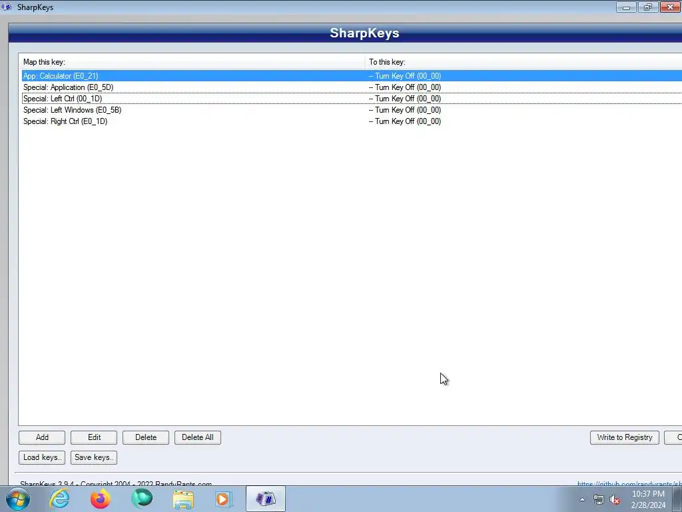Image resolution: width=682 pixels, height=512 pixels.
Task: Click the 'Map this key:' column header
Action: pyautogui.click(x=191, y=62)
